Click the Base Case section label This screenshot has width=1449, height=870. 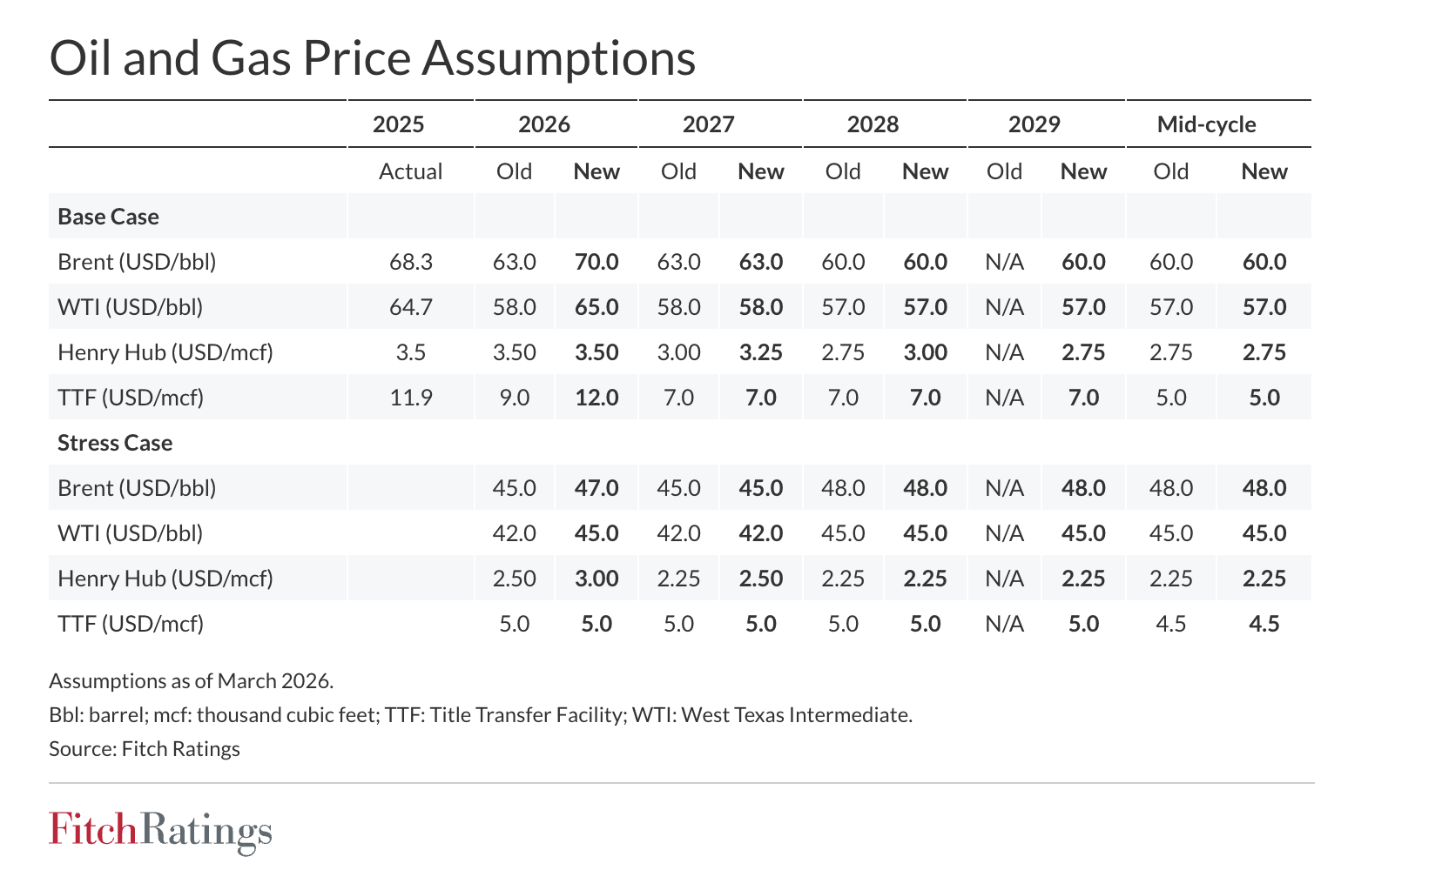[108, 217]
